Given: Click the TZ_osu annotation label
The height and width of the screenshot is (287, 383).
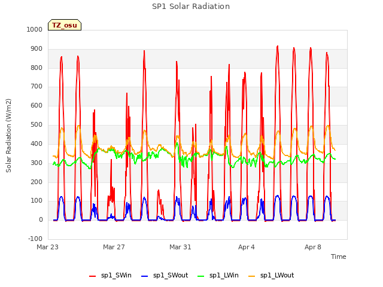Looking at the screenshot, I should (65, 25).
